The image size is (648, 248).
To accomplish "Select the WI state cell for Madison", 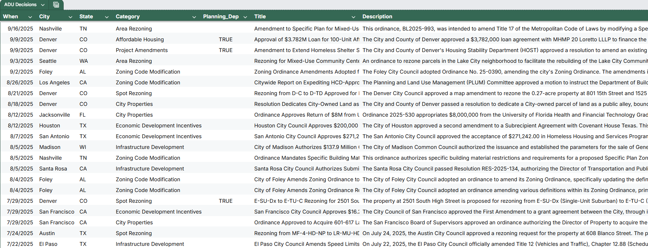I will (x=83, y=147).
